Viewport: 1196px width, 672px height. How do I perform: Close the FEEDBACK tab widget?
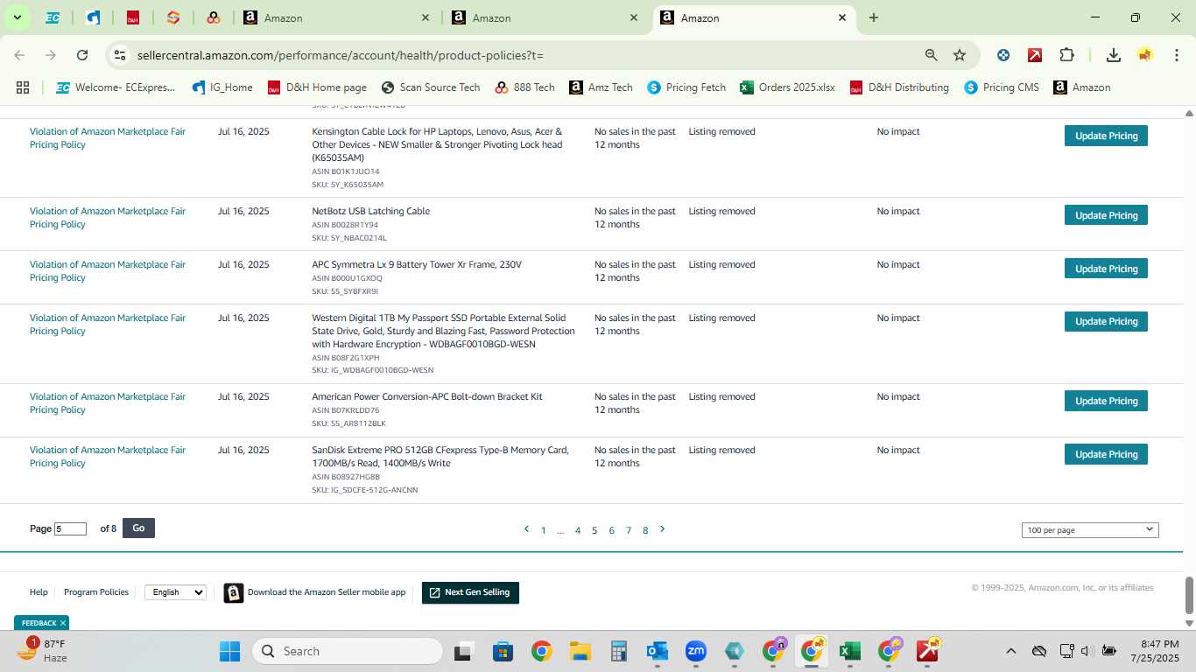(x=63, y=623)
